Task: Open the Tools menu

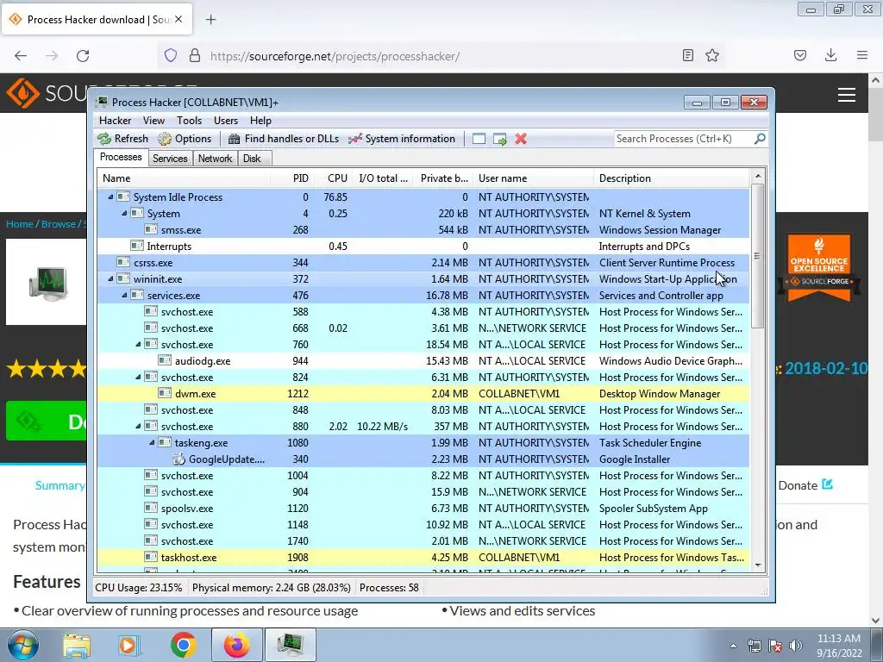Action: tap(189, 121)
